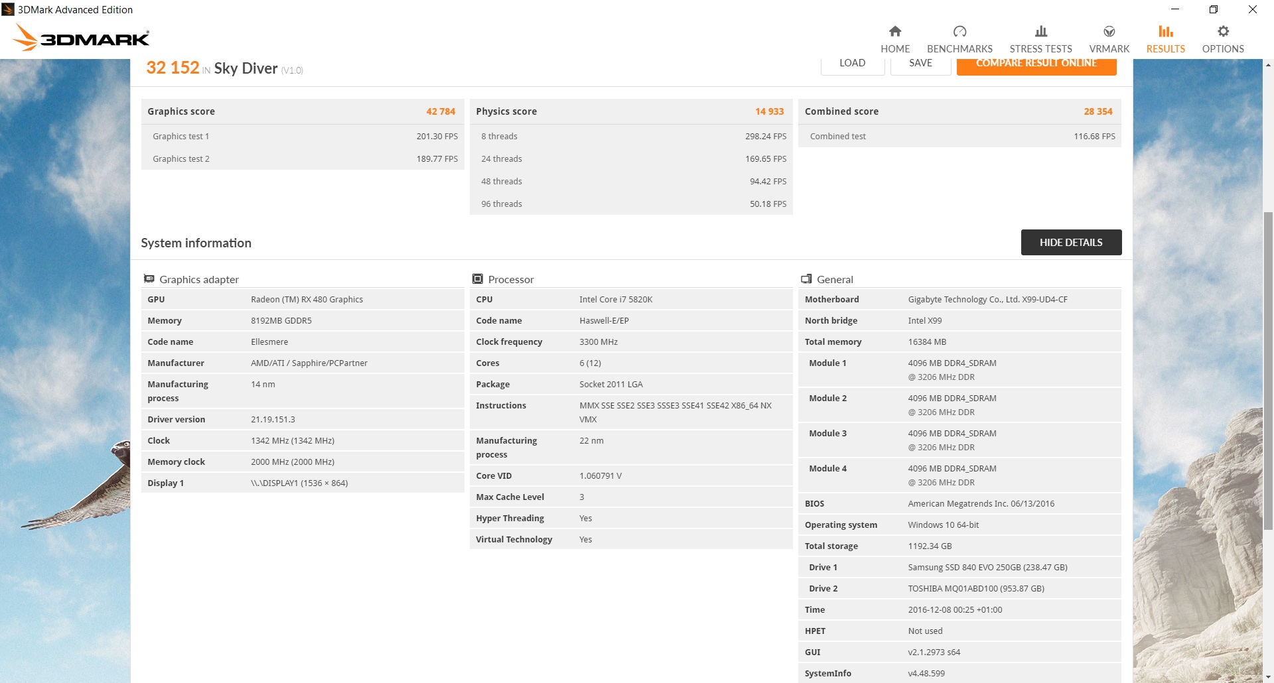This screenshot has width=1274, height=683.
Task: Switch to the VRMARK tab label
Action: (x=1109, y=49)
